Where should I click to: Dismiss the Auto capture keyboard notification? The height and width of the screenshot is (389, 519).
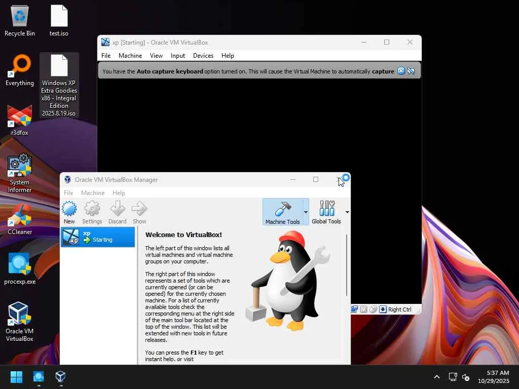point(401,71)
